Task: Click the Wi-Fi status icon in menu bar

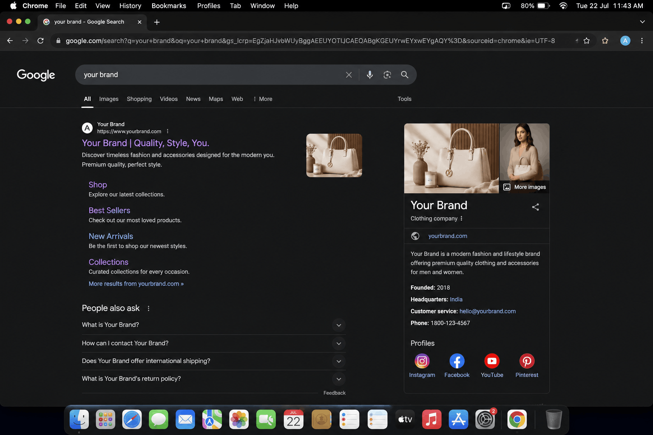Action: point(563,6)
